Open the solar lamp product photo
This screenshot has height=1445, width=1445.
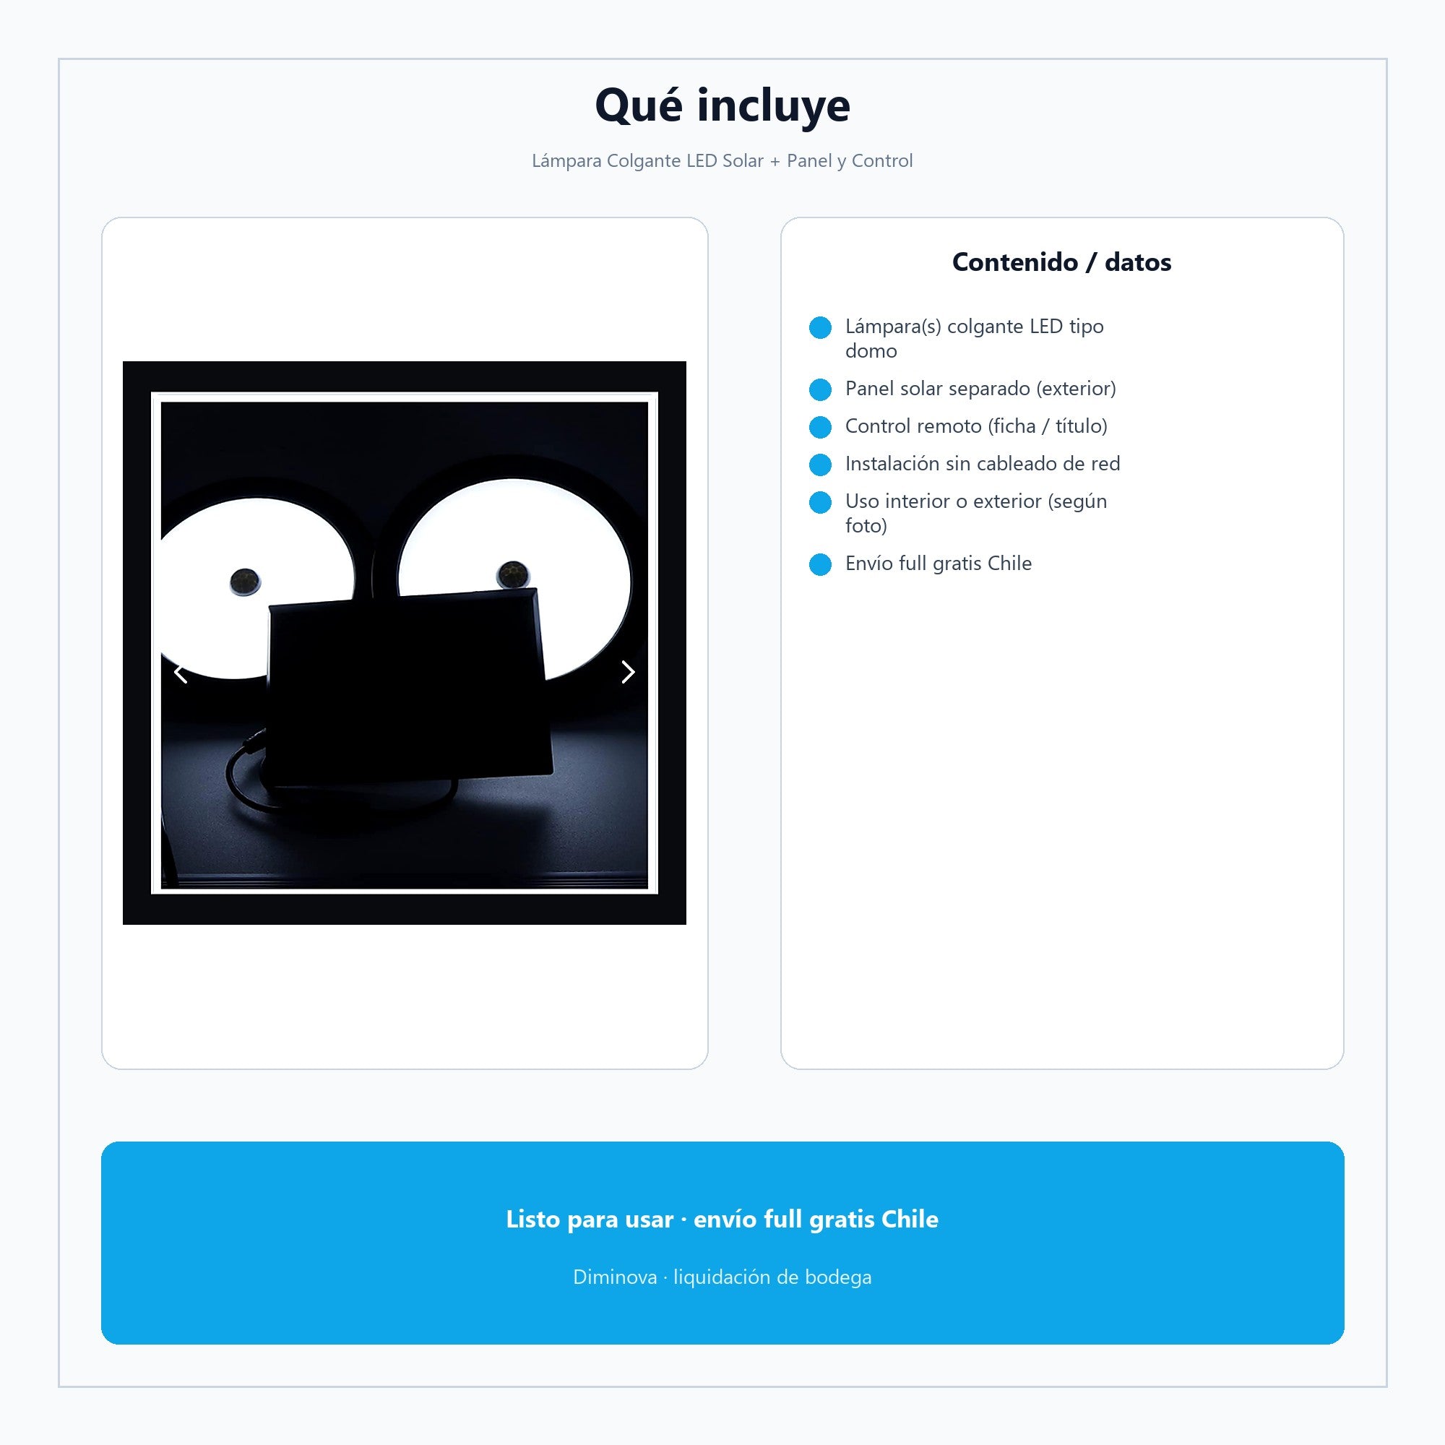pos(405,643)
